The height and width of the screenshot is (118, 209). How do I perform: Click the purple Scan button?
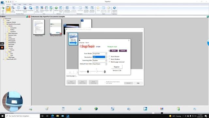(114, 50)
